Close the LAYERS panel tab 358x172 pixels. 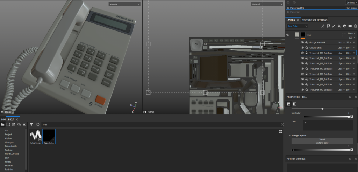click(298, 20)
